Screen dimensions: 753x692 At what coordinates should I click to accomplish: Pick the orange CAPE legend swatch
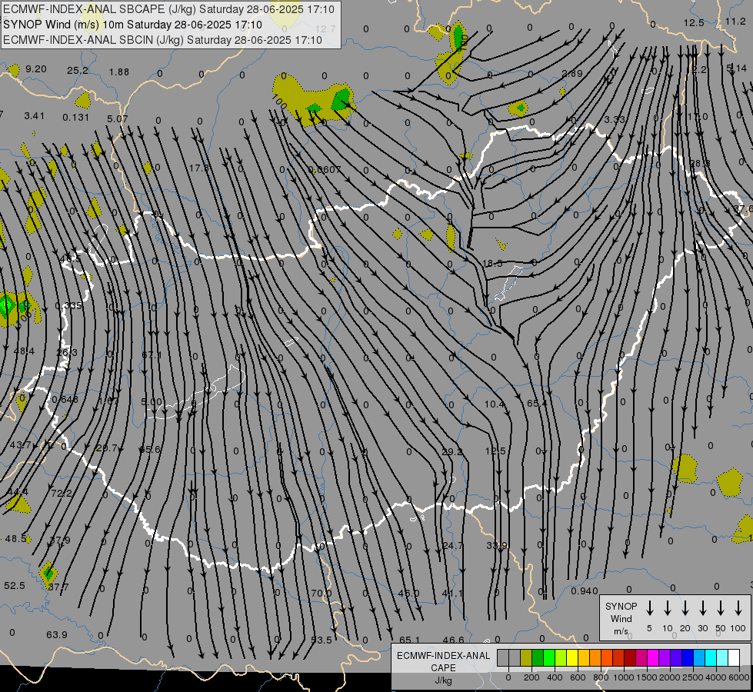pyautogui.click(x=595, y=658)
